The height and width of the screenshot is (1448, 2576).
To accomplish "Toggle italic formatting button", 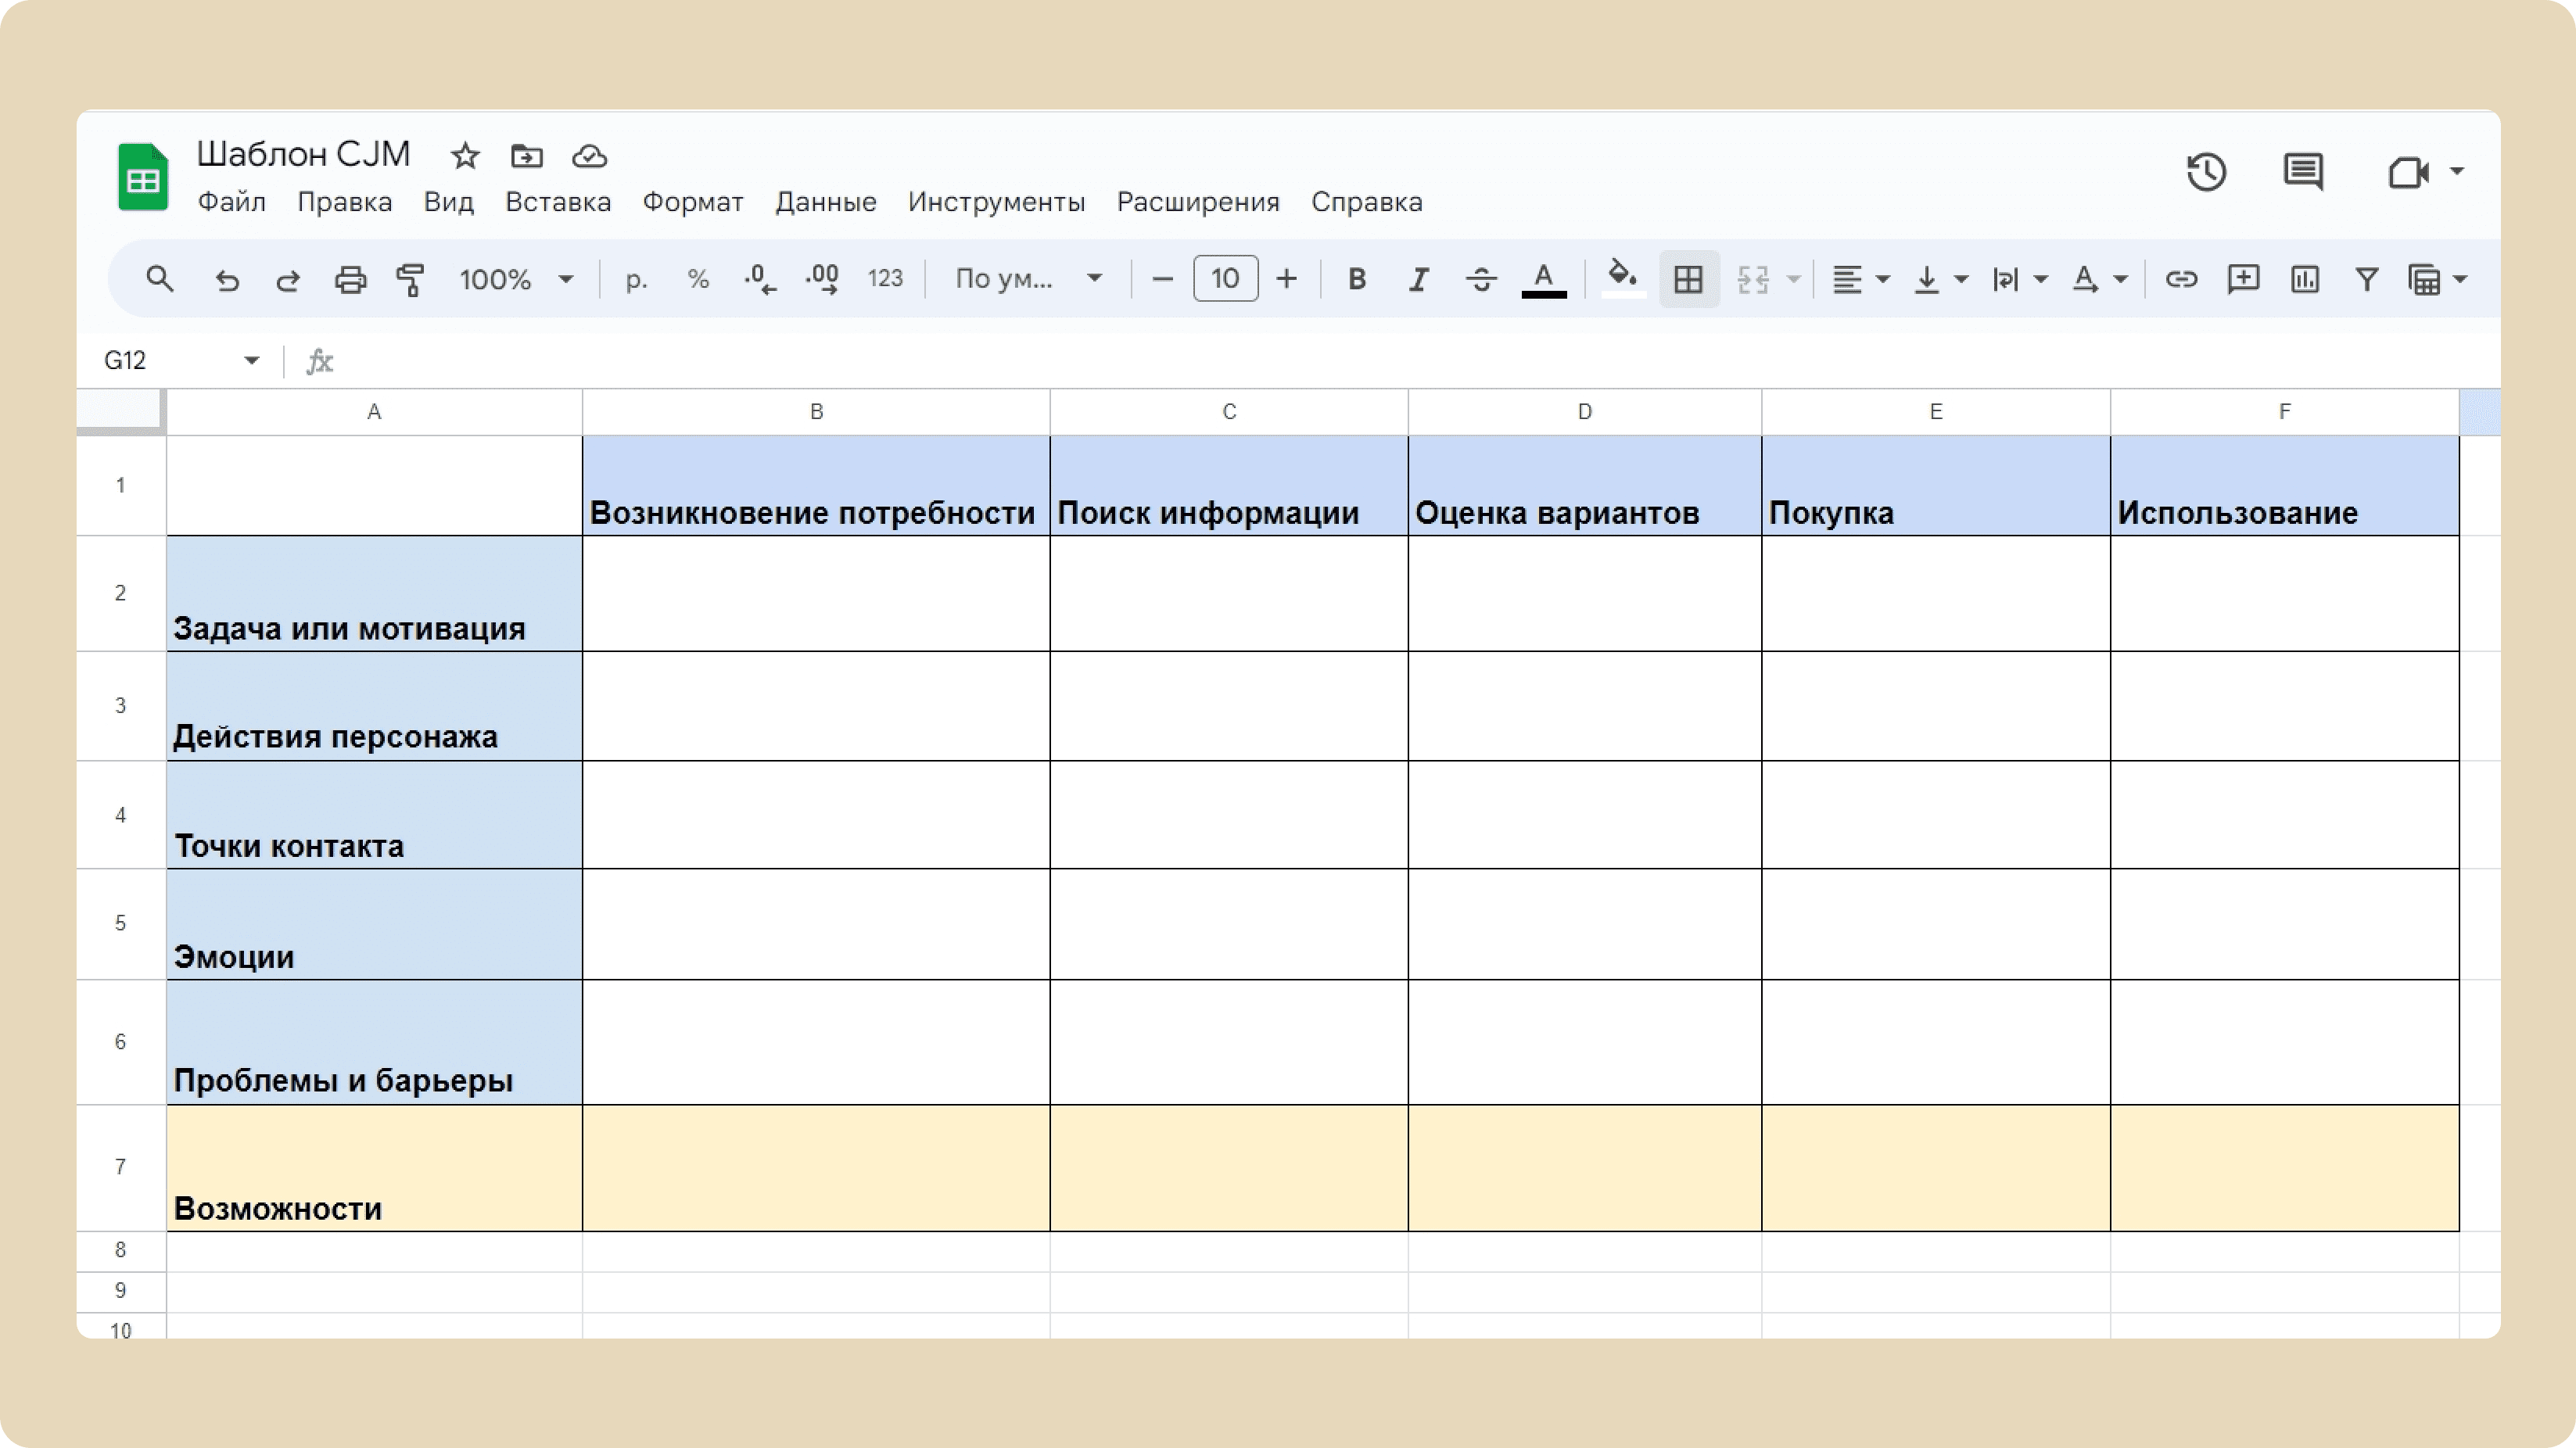I will [x=1418, y=279].
